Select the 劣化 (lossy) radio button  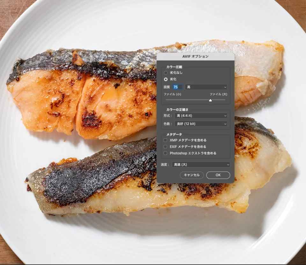(165, 79)
